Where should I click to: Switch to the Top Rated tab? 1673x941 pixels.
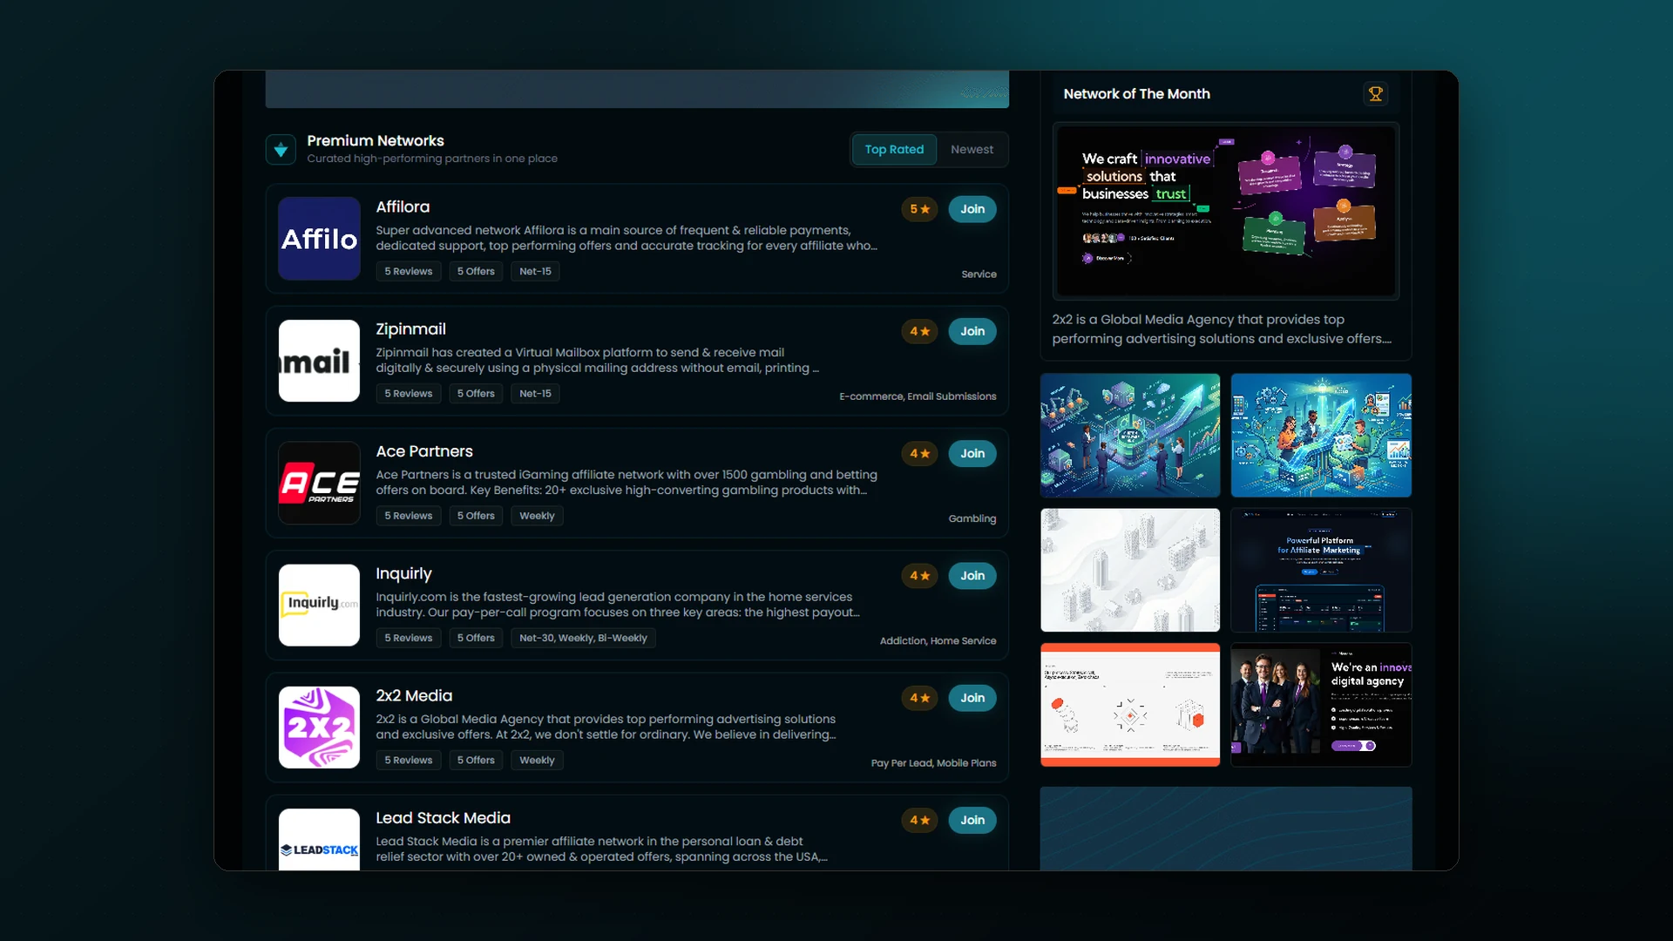pos(894,150)
